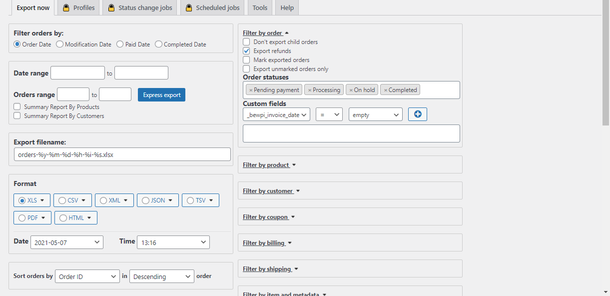Open the Descending sort direction dropdown
Viewport: 610px width, 296px height.
coord(162,276)
